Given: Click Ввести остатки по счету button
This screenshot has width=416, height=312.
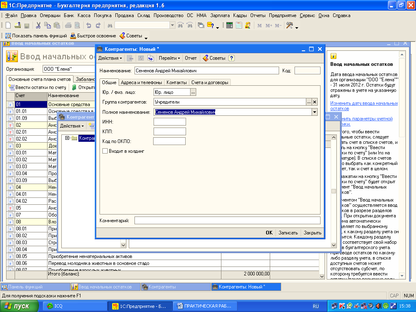Looking at the screenshot, I should [x=37, y=87].
